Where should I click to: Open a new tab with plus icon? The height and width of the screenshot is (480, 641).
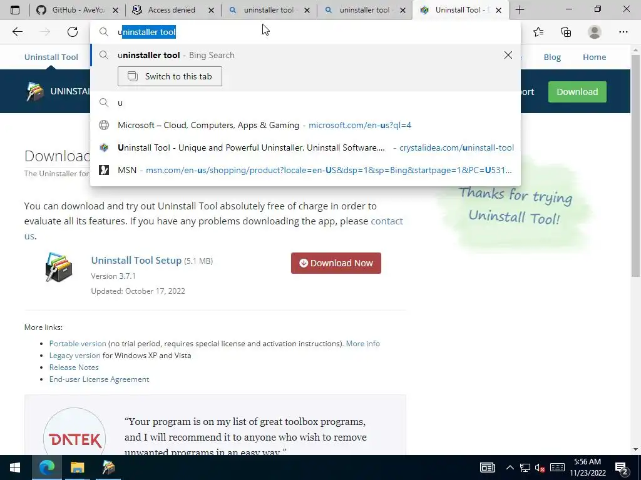(x=520, y=10)
